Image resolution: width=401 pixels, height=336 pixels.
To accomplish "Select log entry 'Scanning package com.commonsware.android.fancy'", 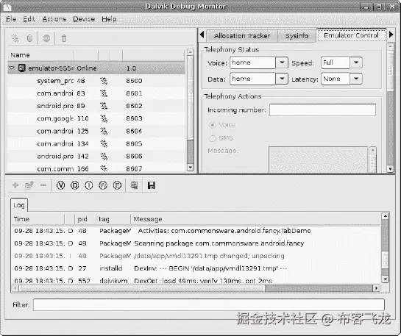I will coord(196,243).
